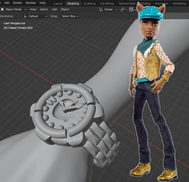The width and height of the screenshot is (189, 182).
Task: Open the Edit menu
Action: point(7,3)
